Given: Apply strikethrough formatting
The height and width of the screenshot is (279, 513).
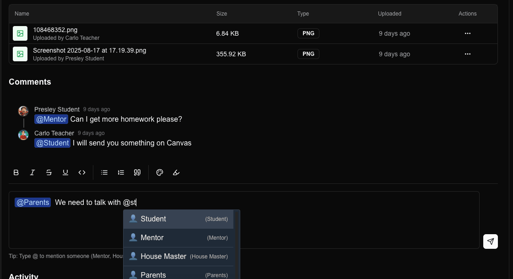Looking at the screenshot, I should coord(49,172).
